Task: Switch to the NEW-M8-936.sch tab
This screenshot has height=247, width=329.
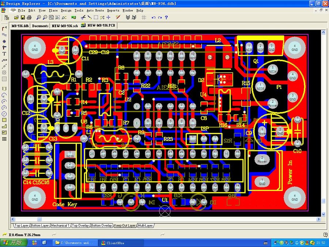Action: point(65,26)
